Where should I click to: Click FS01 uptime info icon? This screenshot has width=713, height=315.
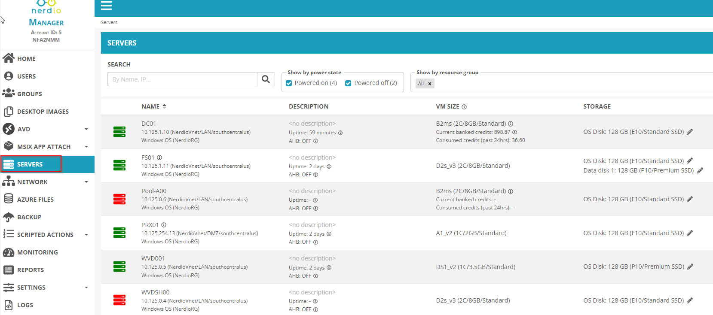(x=329, y=167)
